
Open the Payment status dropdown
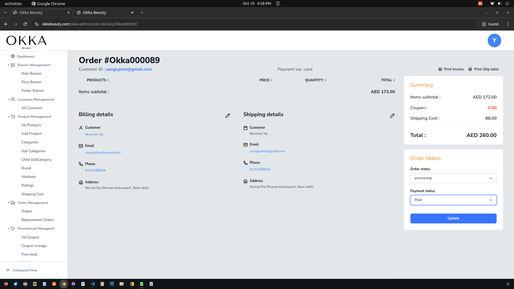pos(453,200)
